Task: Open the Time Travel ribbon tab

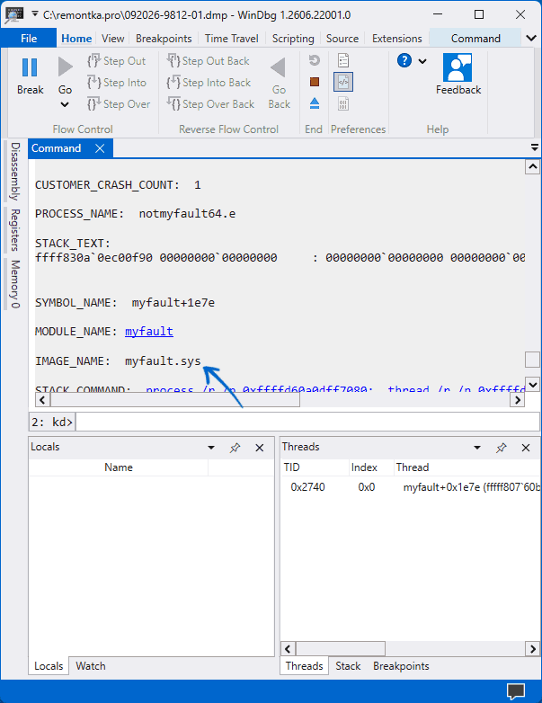Action: point(231,39)
